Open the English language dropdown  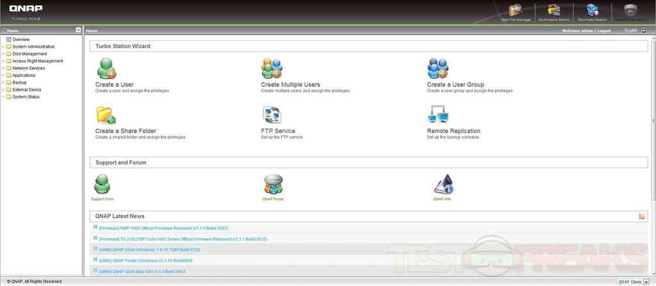(643, 31)
